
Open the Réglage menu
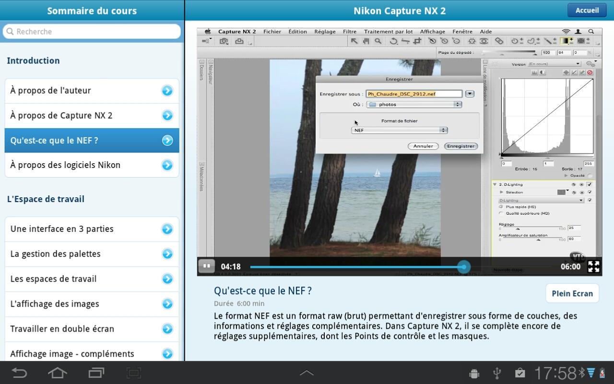tap(325, 32)
